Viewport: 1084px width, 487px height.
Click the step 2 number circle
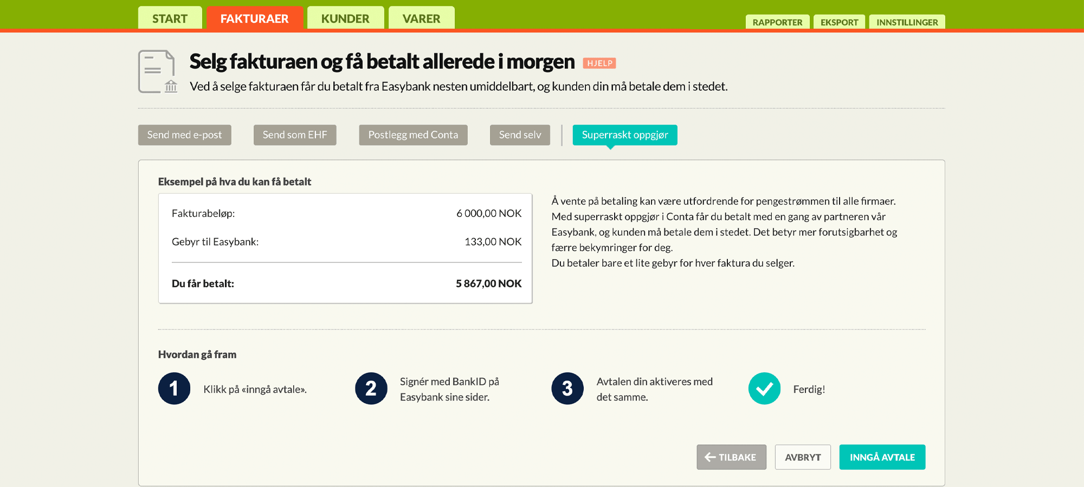tap(371, 389)
